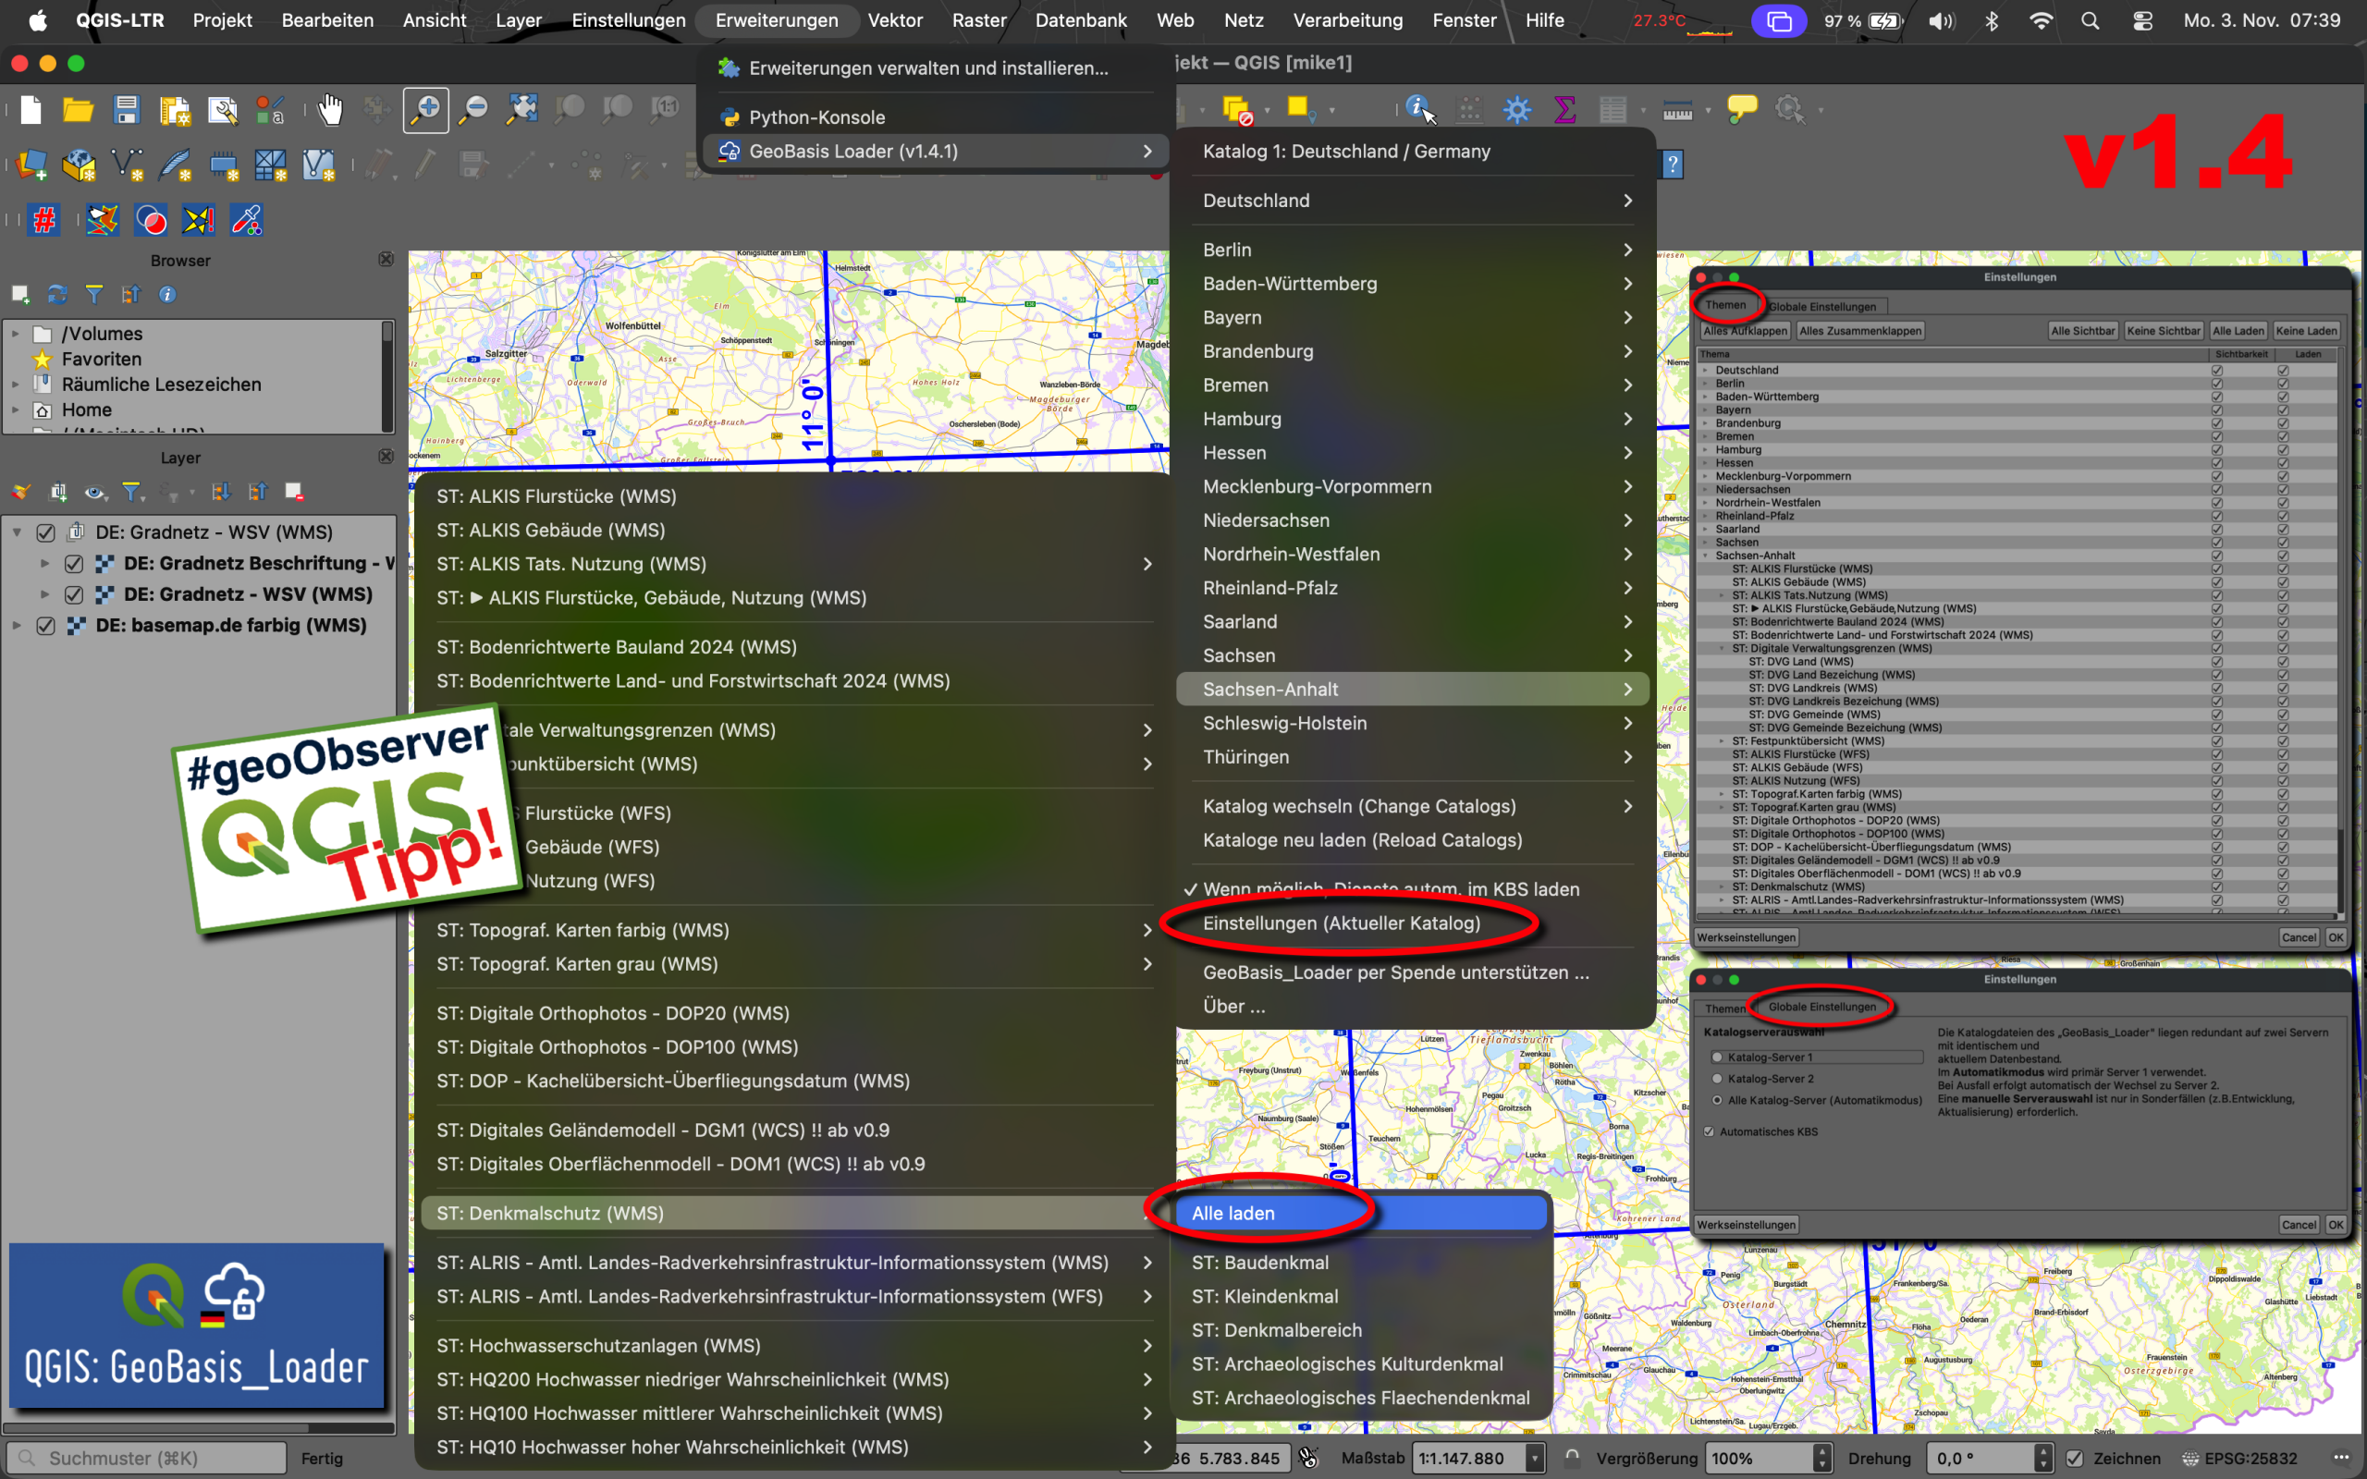Click Alle laden in the Denkmalschutz submenu
The width and height of the screenshot is (2367, 1479).
click(1233, 1213)
